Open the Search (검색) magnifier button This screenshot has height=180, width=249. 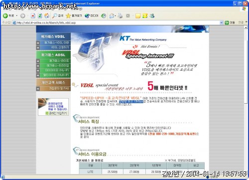tap(57, 16)
